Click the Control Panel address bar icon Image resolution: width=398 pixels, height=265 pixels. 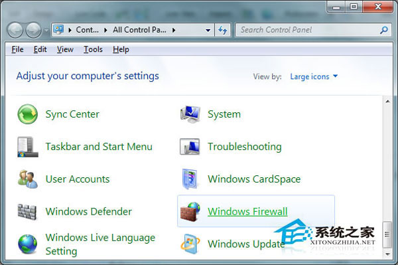pos(58,30)
